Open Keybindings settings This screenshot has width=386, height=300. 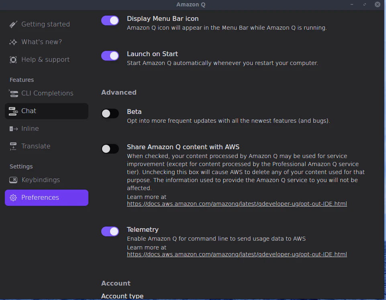47,180
